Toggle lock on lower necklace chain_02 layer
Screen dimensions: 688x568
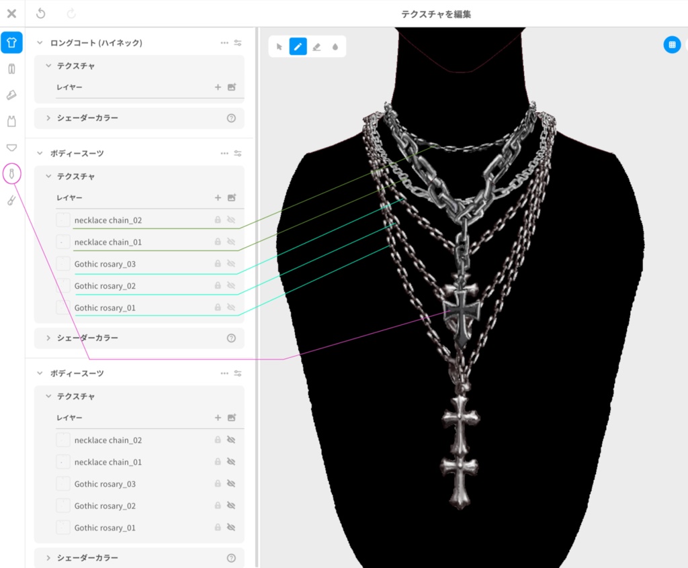point(218,440)
